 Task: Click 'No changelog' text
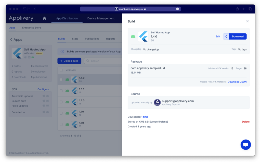[151, 49]
